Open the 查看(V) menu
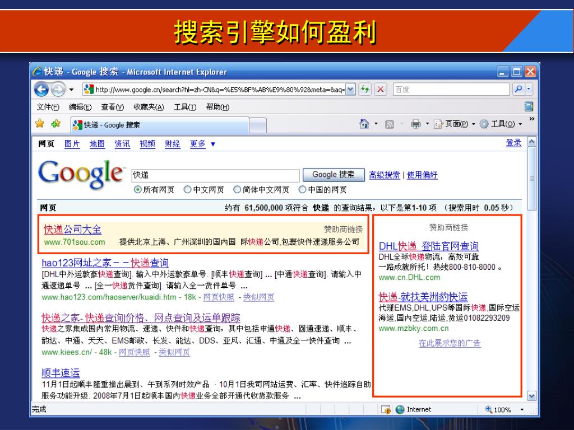Viewport: 574px width, 430px height. (112, 107)
